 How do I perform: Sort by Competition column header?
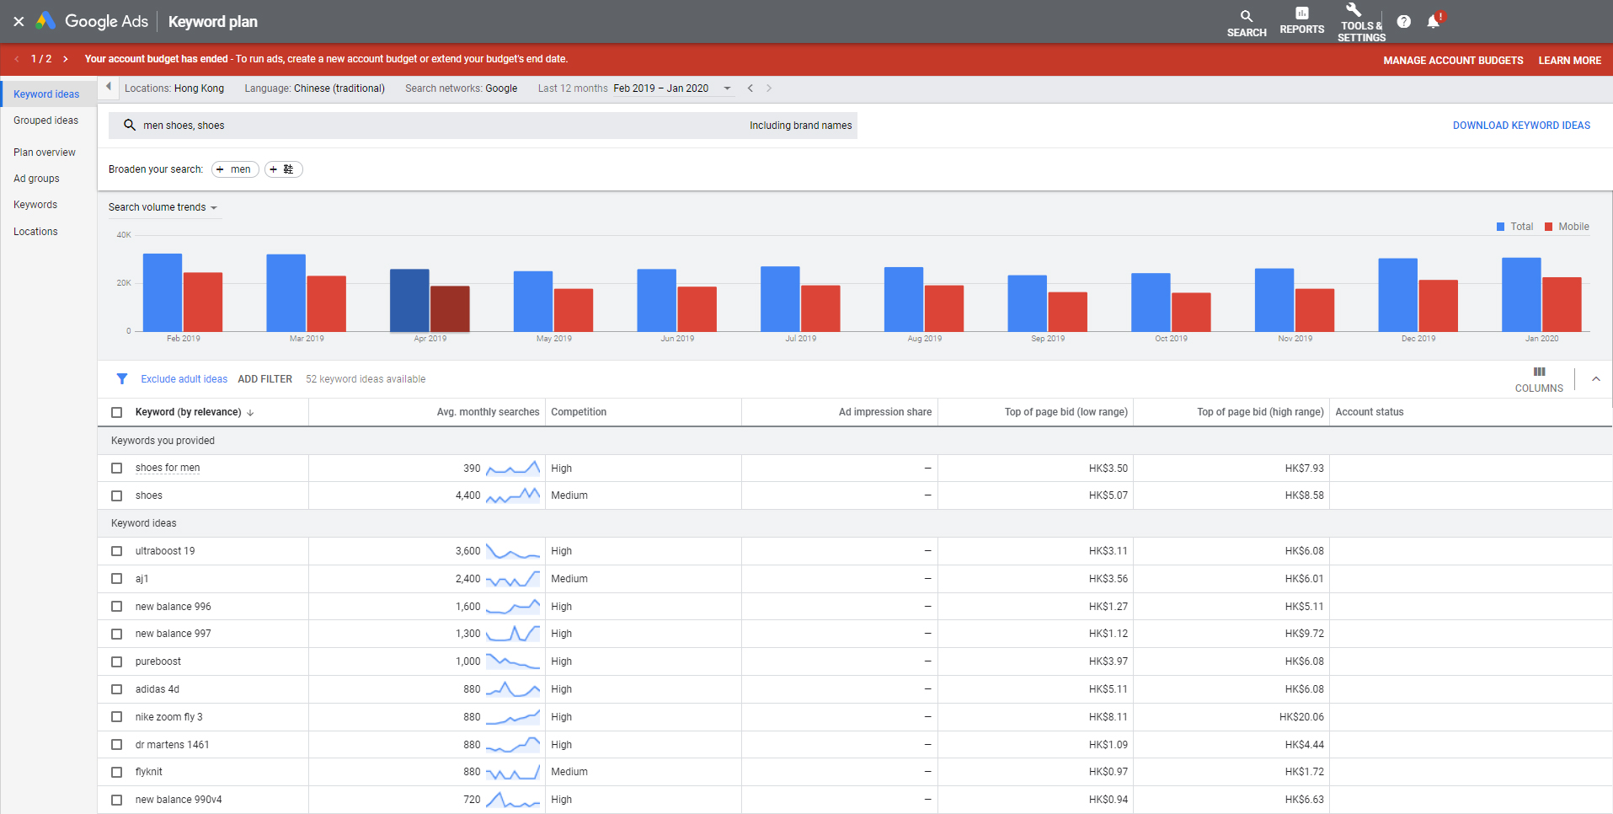(x=579, y=412)
